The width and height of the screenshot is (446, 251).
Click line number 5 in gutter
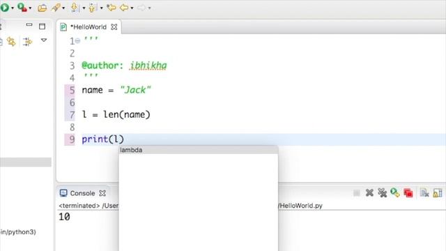(x=72, y=90)
